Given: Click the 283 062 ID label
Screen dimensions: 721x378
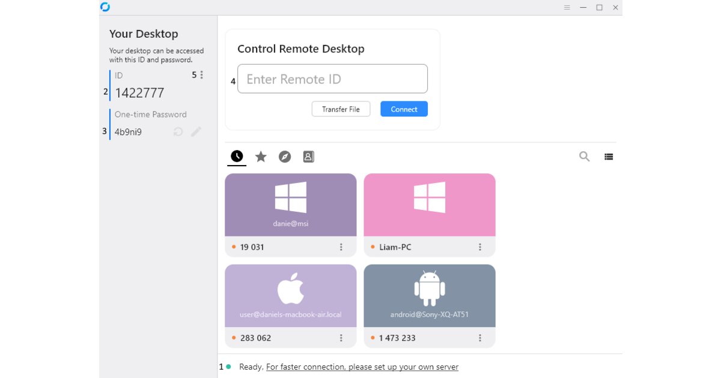Looking at the screenshot, I should click(x=255, y=338).
